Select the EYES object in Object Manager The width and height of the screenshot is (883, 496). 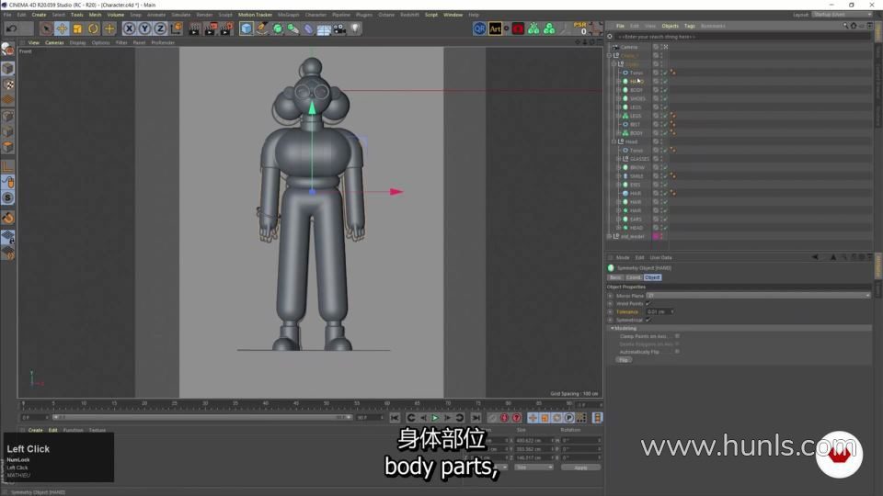pyautogui.click(x=636, y=185)
